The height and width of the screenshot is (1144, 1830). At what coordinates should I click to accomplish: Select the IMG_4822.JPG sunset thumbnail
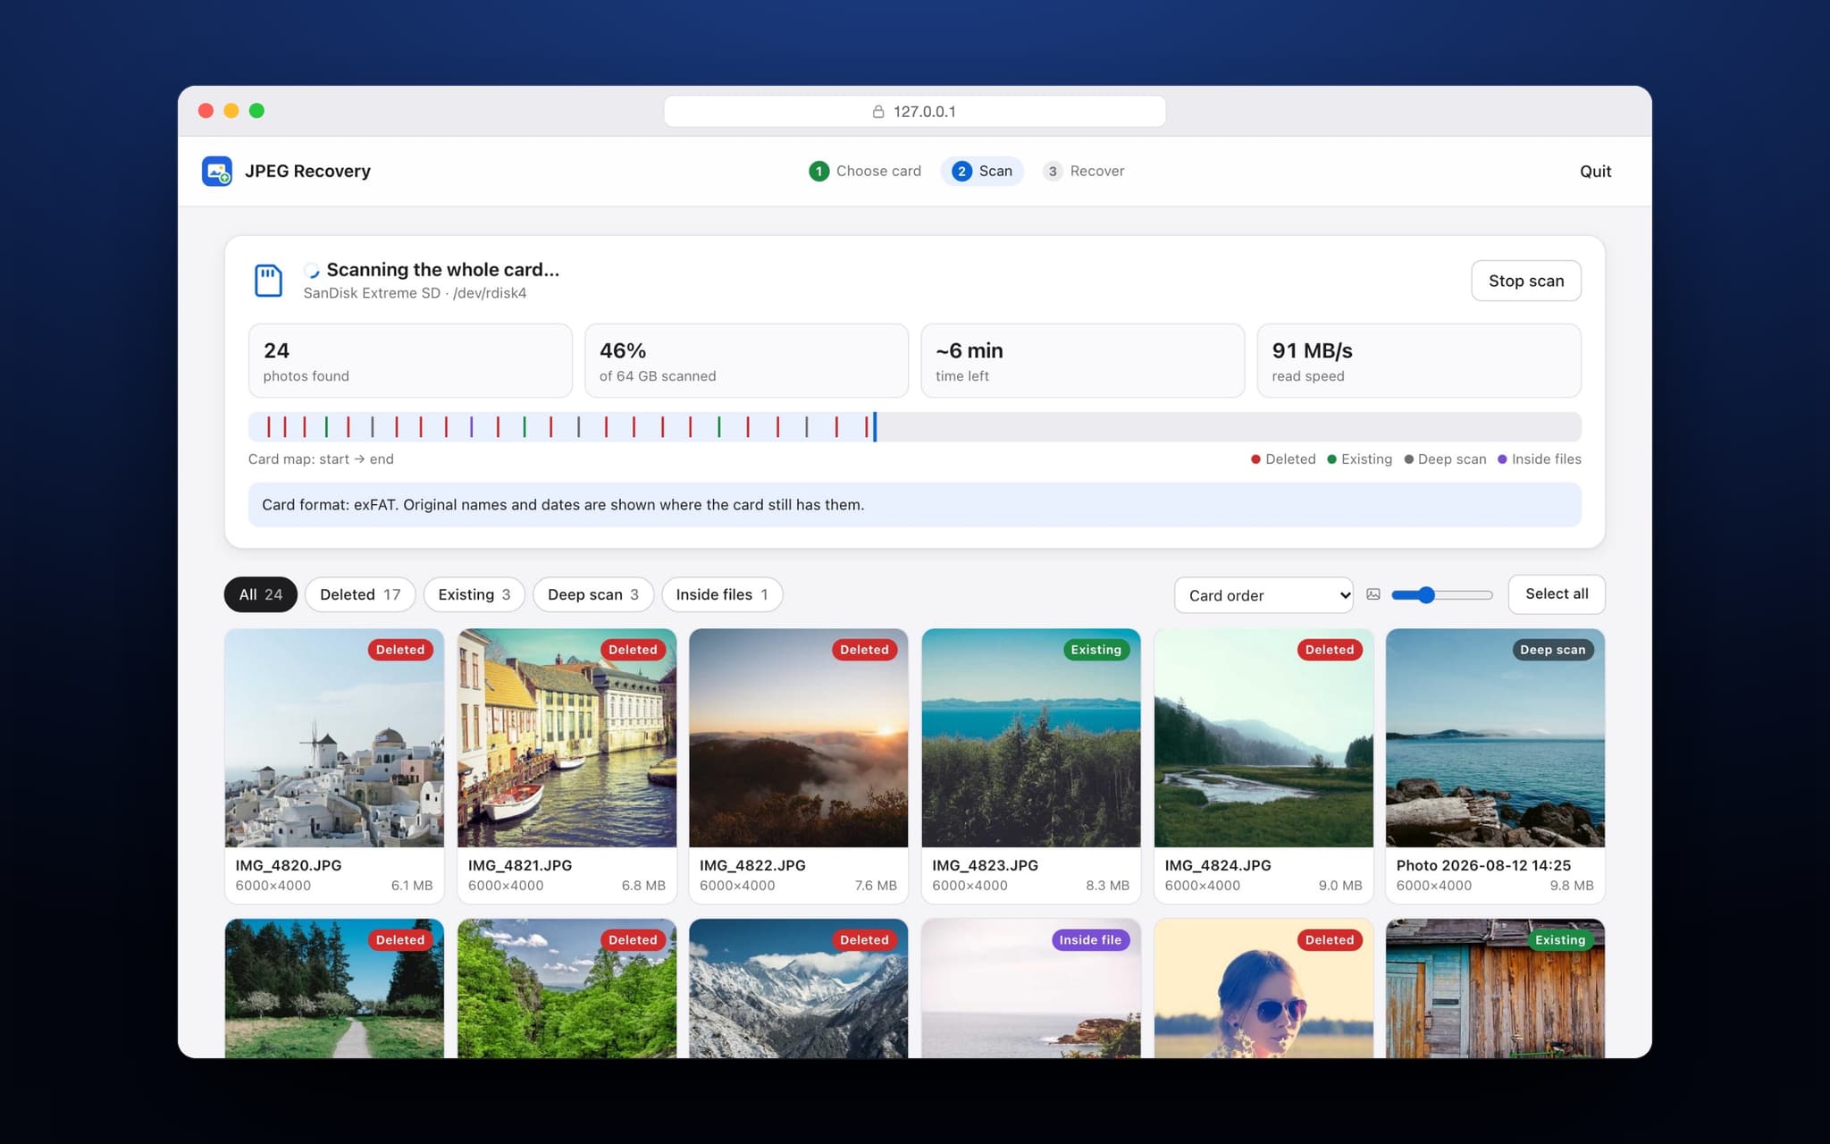[798, 738]
